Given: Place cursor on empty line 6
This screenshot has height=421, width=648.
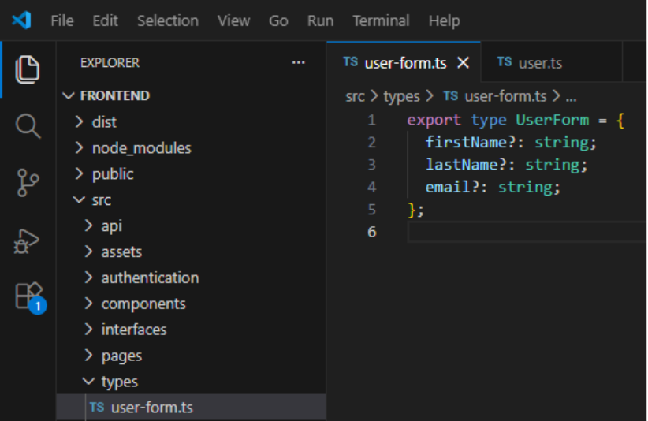Looking at the screenshot, I should (520, 232).
